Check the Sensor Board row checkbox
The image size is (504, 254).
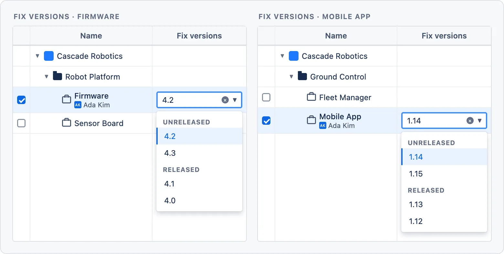tap(21, 123)
